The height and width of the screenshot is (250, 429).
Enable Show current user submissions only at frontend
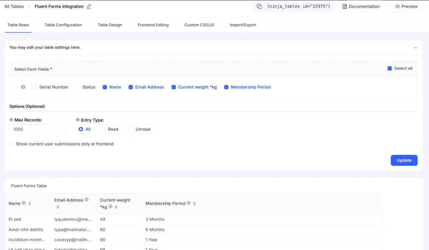tap(11, 143)
